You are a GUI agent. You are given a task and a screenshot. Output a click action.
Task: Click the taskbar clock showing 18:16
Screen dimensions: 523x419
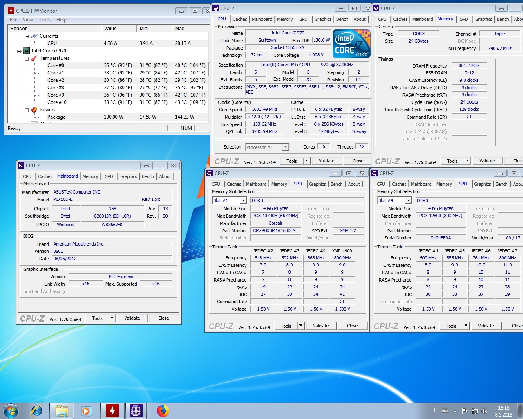pos(503,411)
